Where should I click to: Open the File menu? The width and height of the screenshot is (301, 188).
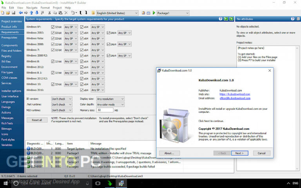click(4, 8)
